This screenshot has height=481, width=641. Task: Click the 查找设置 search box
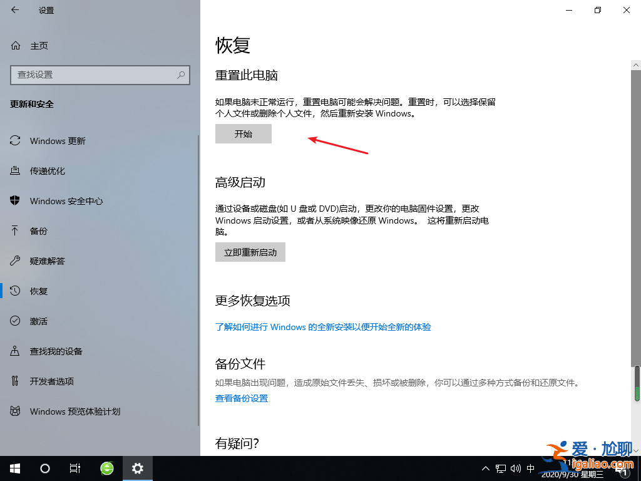pos(100,75)
